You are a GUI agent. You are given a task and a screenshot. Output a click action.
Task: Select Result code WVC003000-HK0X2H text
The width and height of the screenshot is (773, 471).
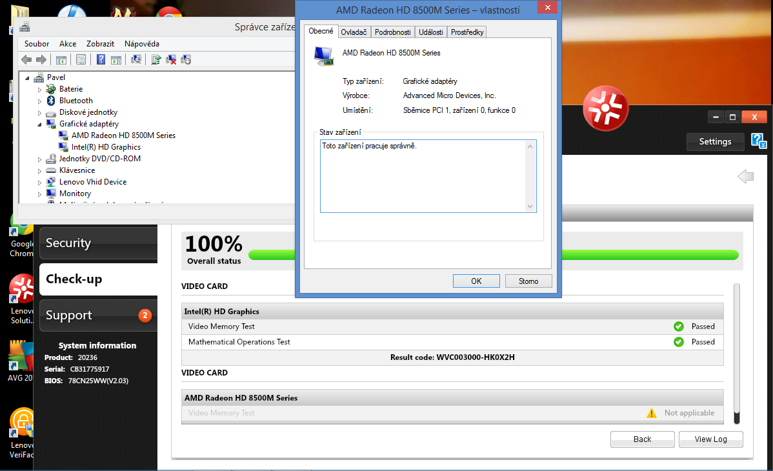coord(452,357)
